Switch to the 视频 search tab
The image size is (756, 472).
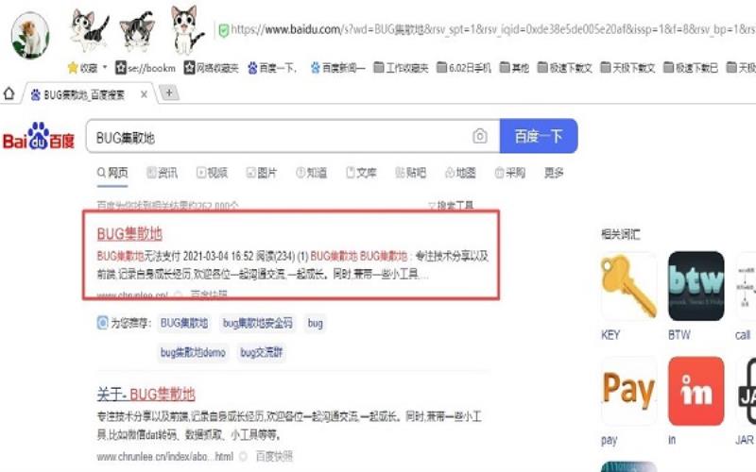(212, 173)
